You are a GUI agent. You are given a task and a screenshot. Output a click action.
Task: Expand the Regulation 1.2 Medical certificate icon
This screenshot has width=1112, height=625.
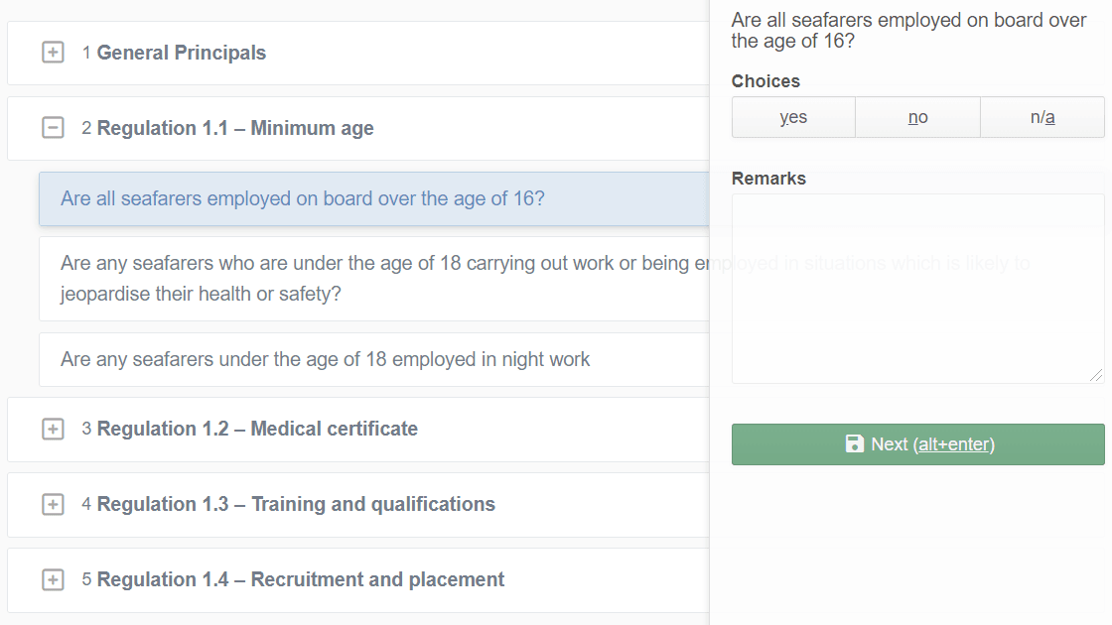(x=53, y=429)
